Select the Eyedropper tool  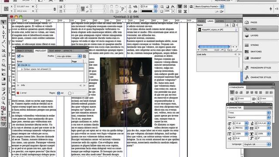3,93
